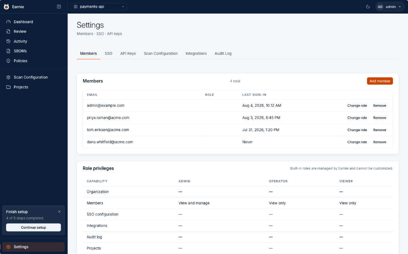Click the grid icon beside payments-api

75,7
